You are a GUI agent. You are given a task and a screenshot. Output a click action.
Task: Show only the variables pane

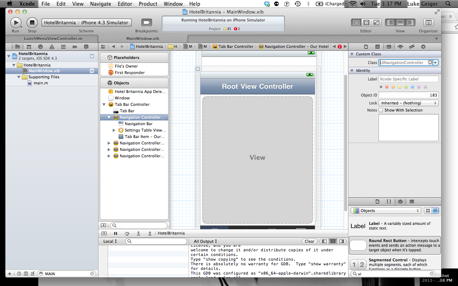(325, 241)
